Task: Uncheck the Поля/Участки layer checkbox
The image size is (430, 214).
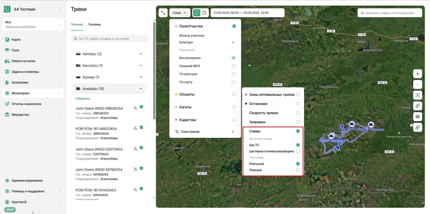Action: [234, 26]
